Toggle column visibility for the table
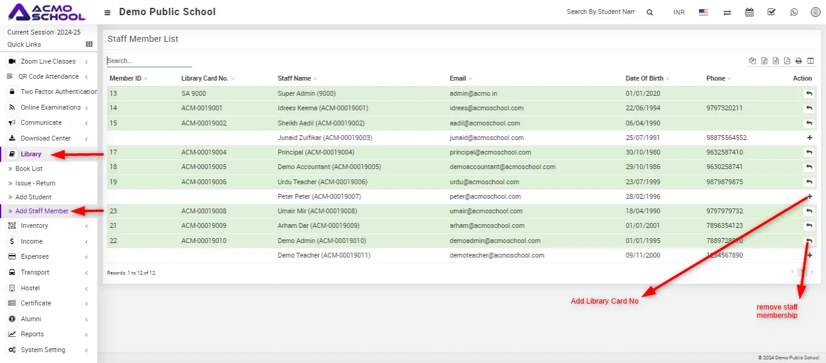The height and width of the screenshot is (363, 826). 810,61
